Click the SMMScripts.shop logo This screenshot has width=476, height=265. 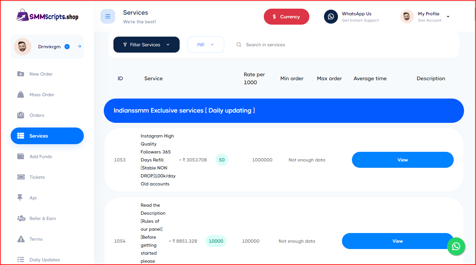coord(47,16)
